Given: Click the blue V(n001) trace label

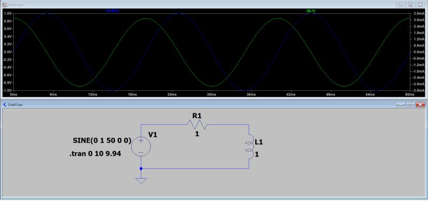Looking at the screenshot, I should pos(112,11).
